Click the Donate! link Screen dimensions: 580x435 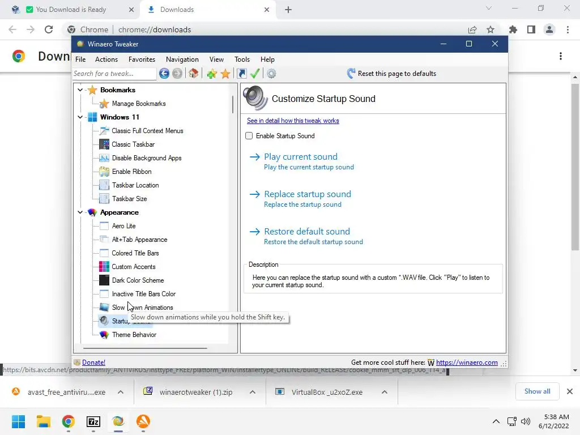coord(93,362)
